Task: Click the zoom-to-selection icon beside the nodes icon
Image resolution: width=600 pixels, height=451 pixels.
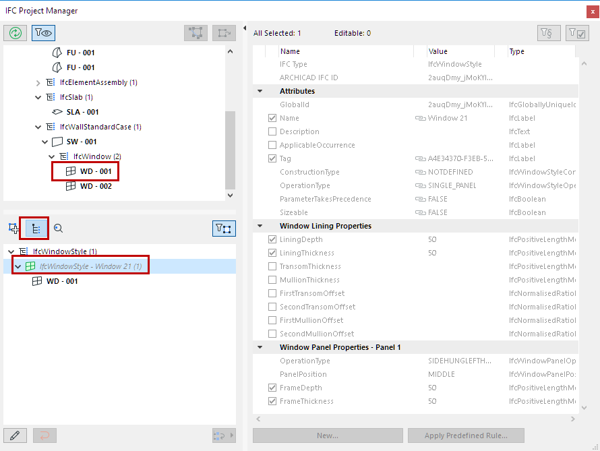Action: [224, 33]
